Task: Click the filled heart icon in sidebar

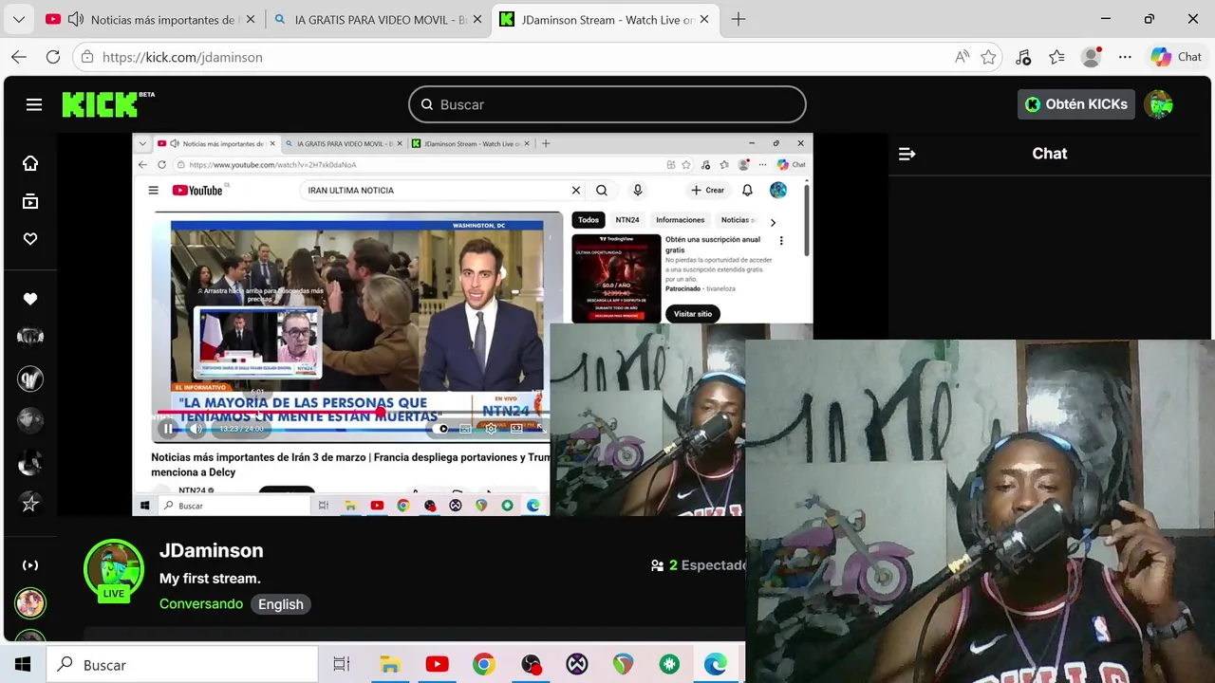Action: coord(30,299)
